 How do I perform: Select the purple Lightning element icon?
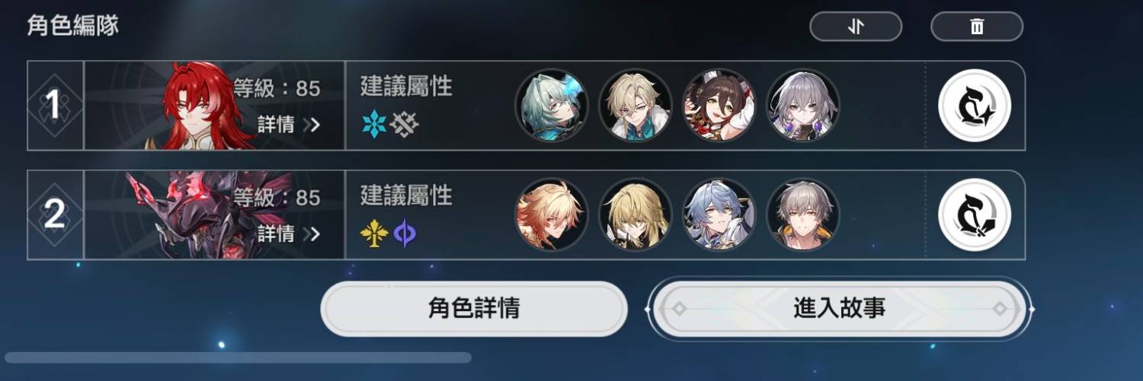[x=405, y=233]
